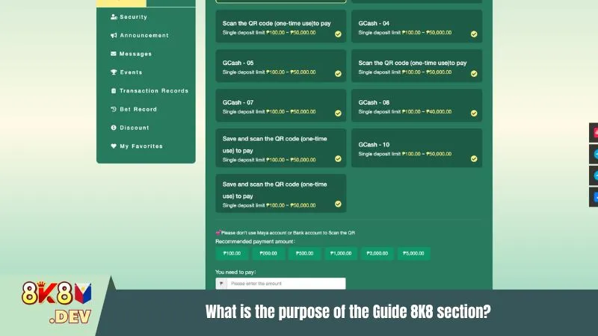The width and height of the screenshot is (598, 336).
Task: Click the Messages envelope icon
Action: 114,54
